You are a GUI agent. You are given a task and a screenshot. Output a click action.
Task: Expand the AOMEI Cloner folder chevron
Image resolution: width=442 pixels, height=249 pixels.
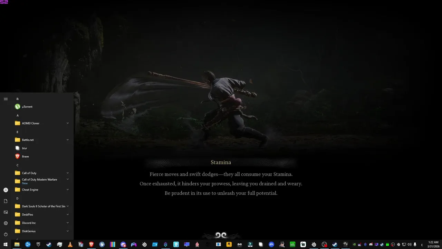pyautogui.click(x=68, y=123)
